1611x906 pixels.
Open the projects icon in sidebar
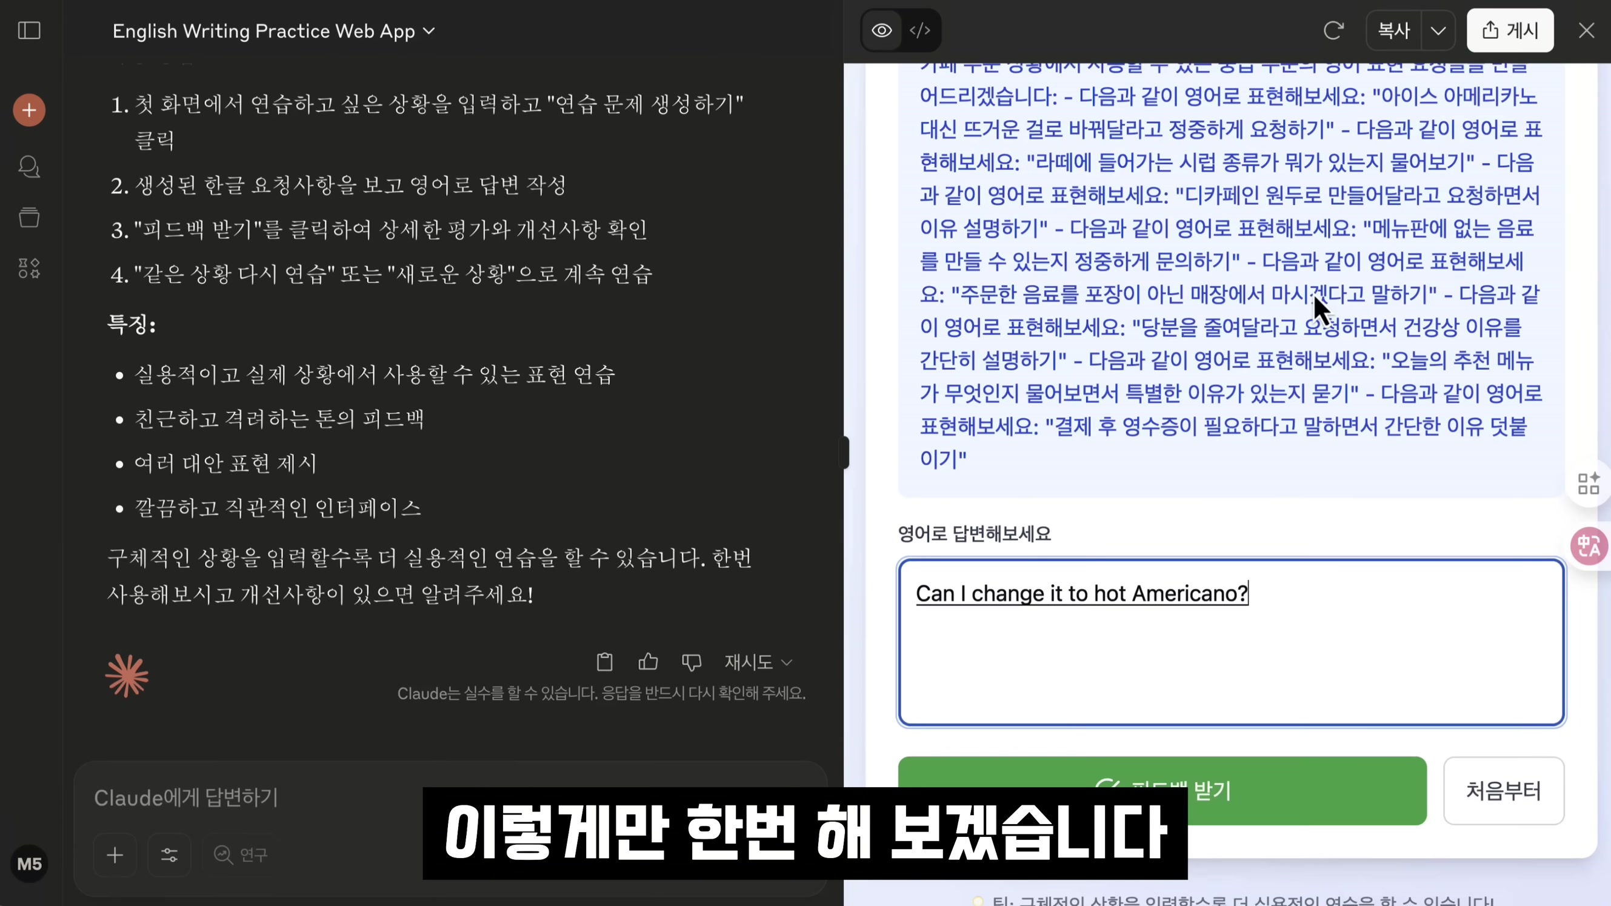29,217
